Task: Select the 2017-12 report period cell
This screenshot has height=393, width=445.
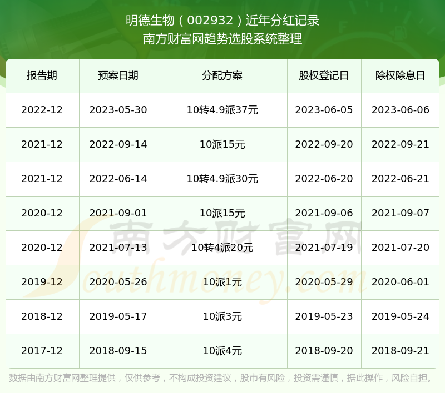Action: coord(42,351)
